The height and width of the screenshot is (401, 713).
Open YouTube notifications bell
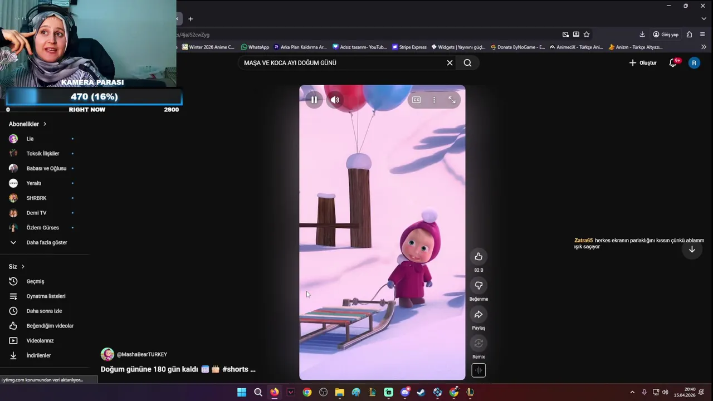(x=673, y=63)
